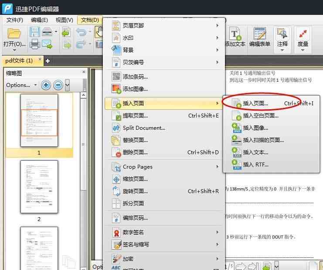Choose 拆分页面 menu item

click(x=164, y=204)
